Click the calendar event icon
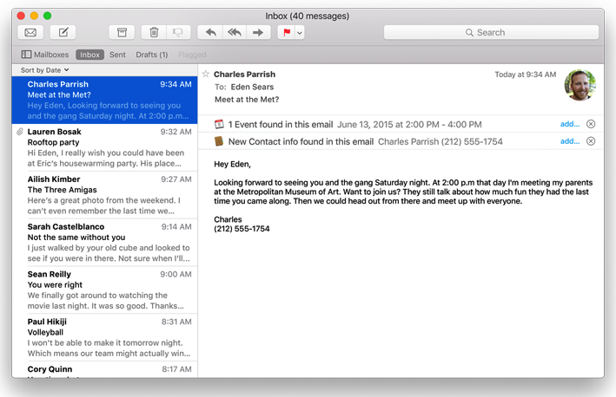The image size is (616, 397). [219, 124]
